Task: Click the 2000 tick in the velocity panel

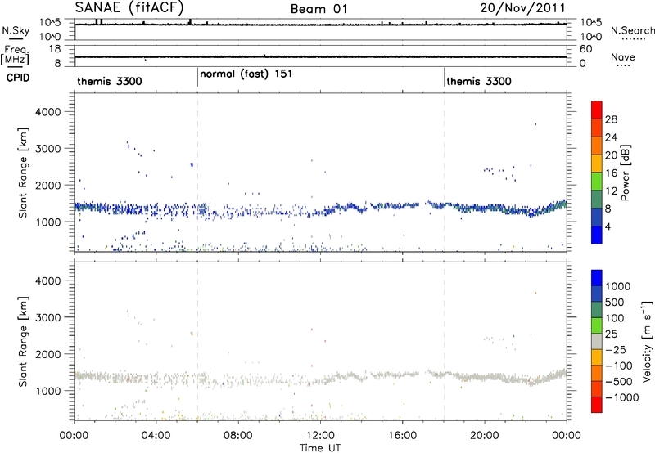Action: click(x=47, y=354)
